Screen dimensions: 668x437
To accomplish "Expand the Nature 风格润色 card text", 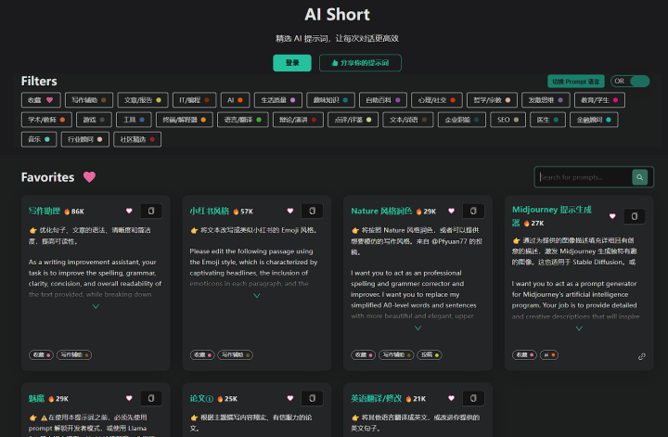I will coord(417,328).
